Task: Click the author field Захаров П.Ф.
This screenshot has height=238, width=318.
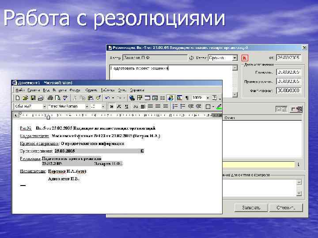Action: (x=155, y=58)
